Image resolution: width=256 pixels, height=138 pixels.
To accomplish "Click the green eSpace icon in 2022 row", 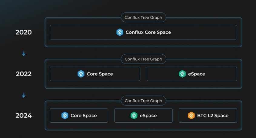I will click(x=182, y=74).
